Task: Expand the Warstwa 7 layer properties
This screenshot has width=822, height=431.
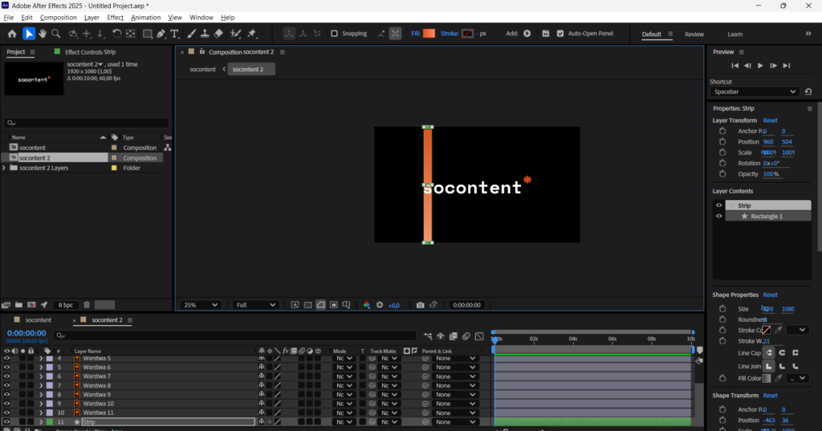Action: [x=41, y=376]
